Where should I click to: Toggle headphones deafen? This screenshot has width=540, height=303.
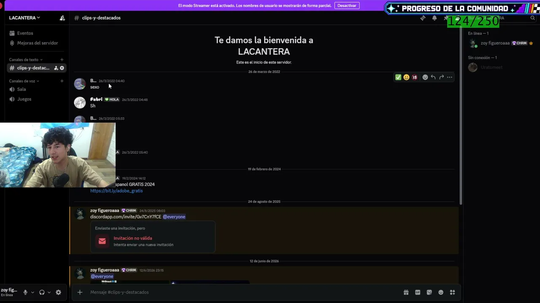(x=42, y=292)
